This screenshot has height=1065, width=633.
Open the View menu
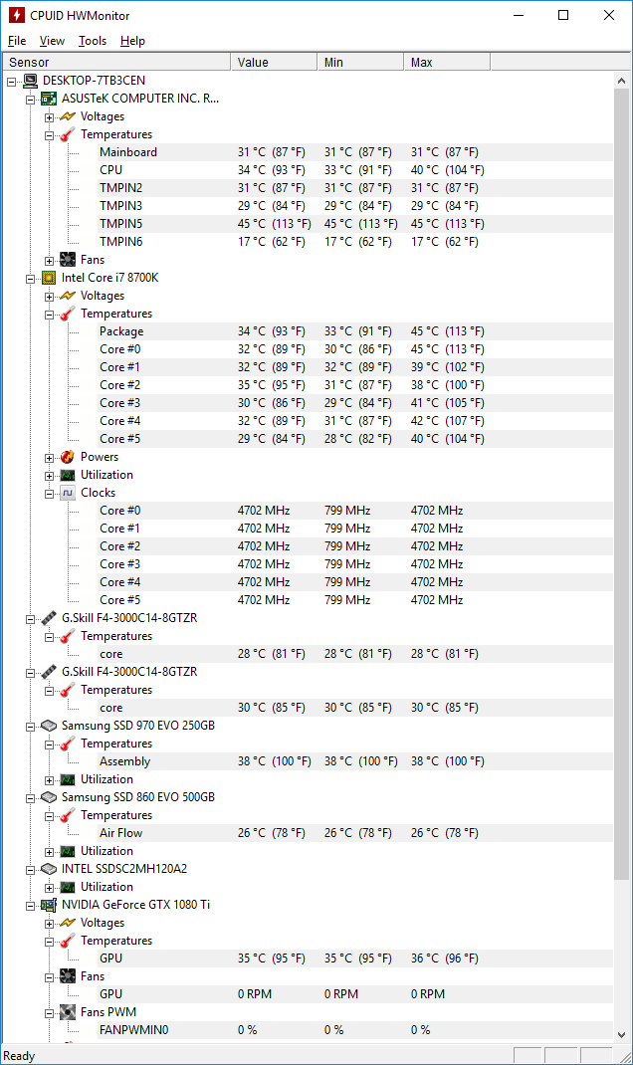point(52,41)
